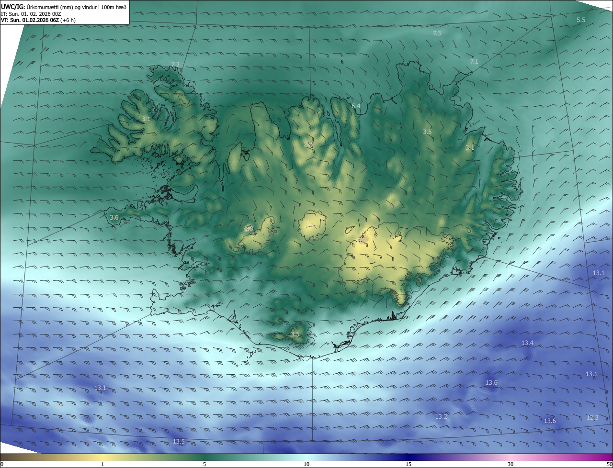Click the colorbar tick label 5
Image resolution: width=613 pixels, height=468 pixels.
coord(204,464)
